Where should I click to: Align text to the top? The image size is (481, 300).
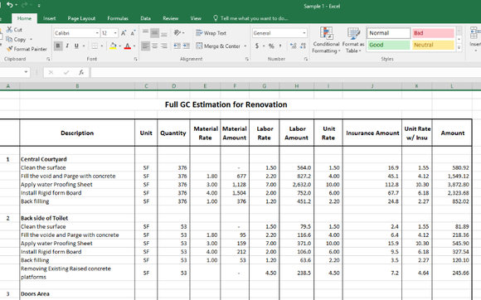coord(146,32)
